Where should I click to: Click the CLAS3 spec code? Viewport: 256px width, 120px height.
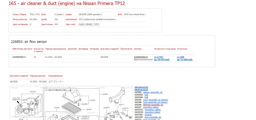coord(82,24)
